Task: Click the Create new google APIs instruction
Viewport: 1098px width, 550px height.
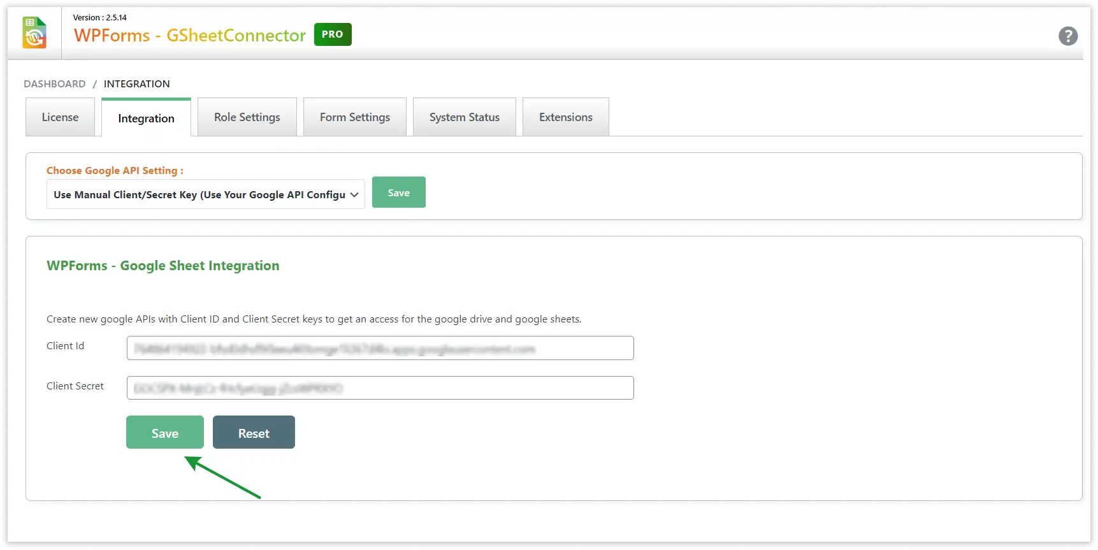Action: (x=314, y=319)
